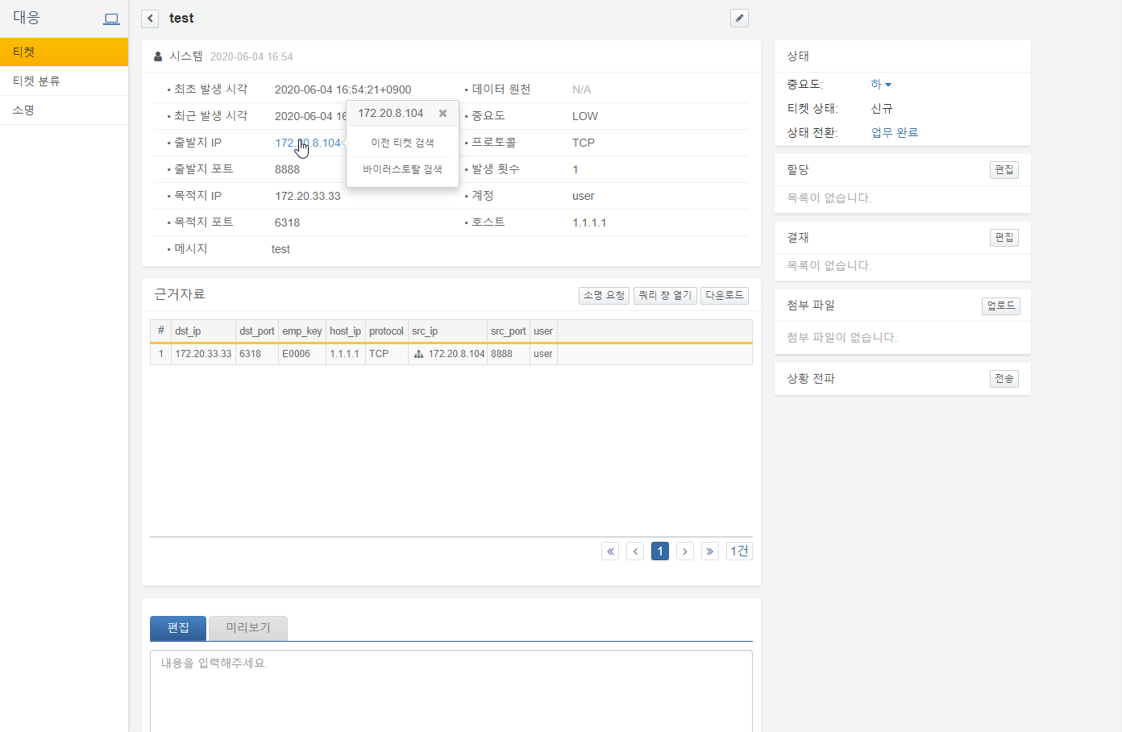Click the user icon next to 시스템
1122x732 pixels.
click(x=158, y=56)
